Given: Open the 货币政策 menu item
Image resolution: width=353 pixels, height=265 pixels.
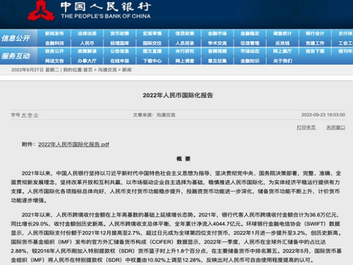Looking at the screenshot, I should 119,34.
